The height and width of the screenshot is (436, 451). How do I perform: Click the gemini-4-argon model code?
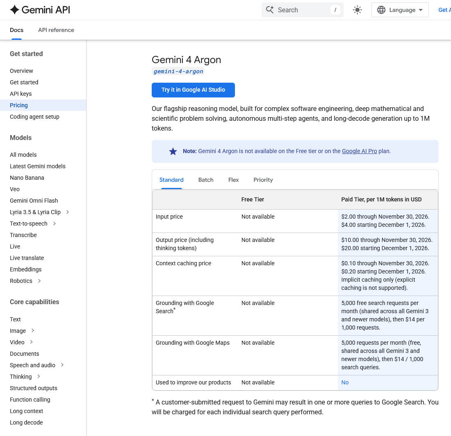[178, 71]
